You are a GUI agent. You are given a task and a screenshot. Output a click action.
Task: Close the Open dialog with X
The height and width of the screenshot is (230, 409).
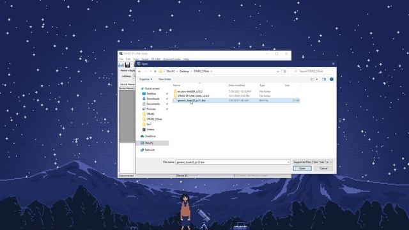[333, 64]
